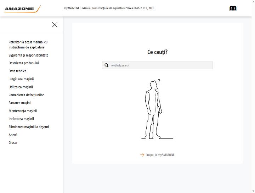255x193 pixels.
Task: Open Pregătirea mașinii chapter
Action: pos(21,79)
